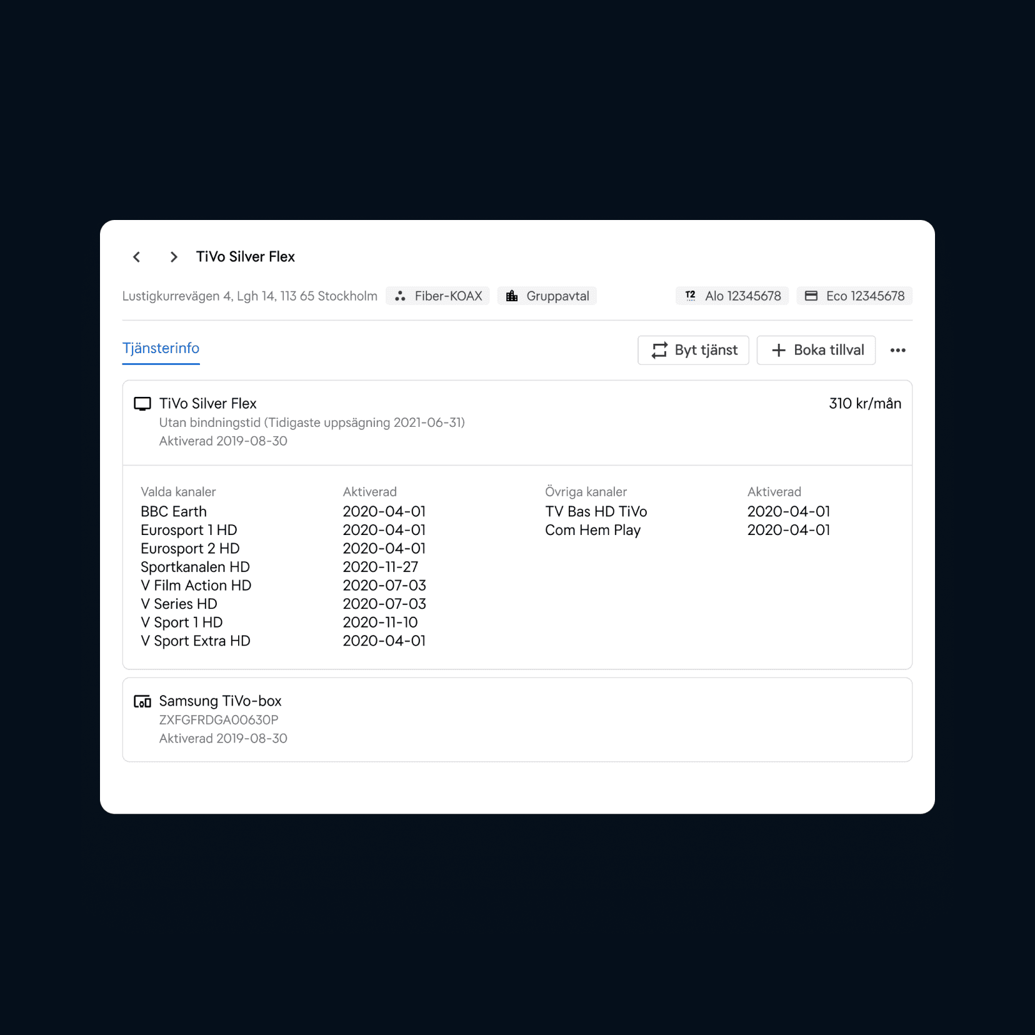1035x1035 pixels.
Task: Click the activation date for TV Bas HD TiVo
Action: coord(789,511)
